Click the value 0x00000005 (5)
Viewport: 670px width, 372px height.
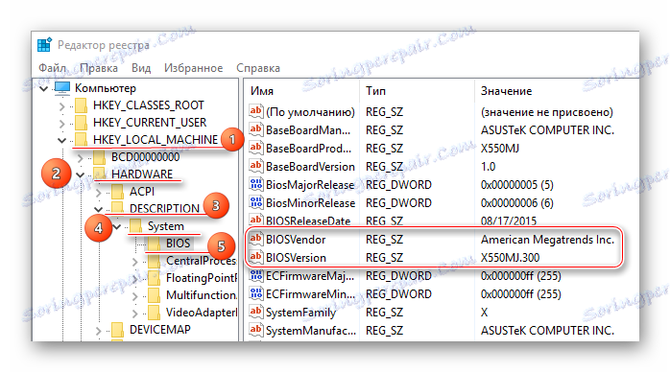[517, 185]
